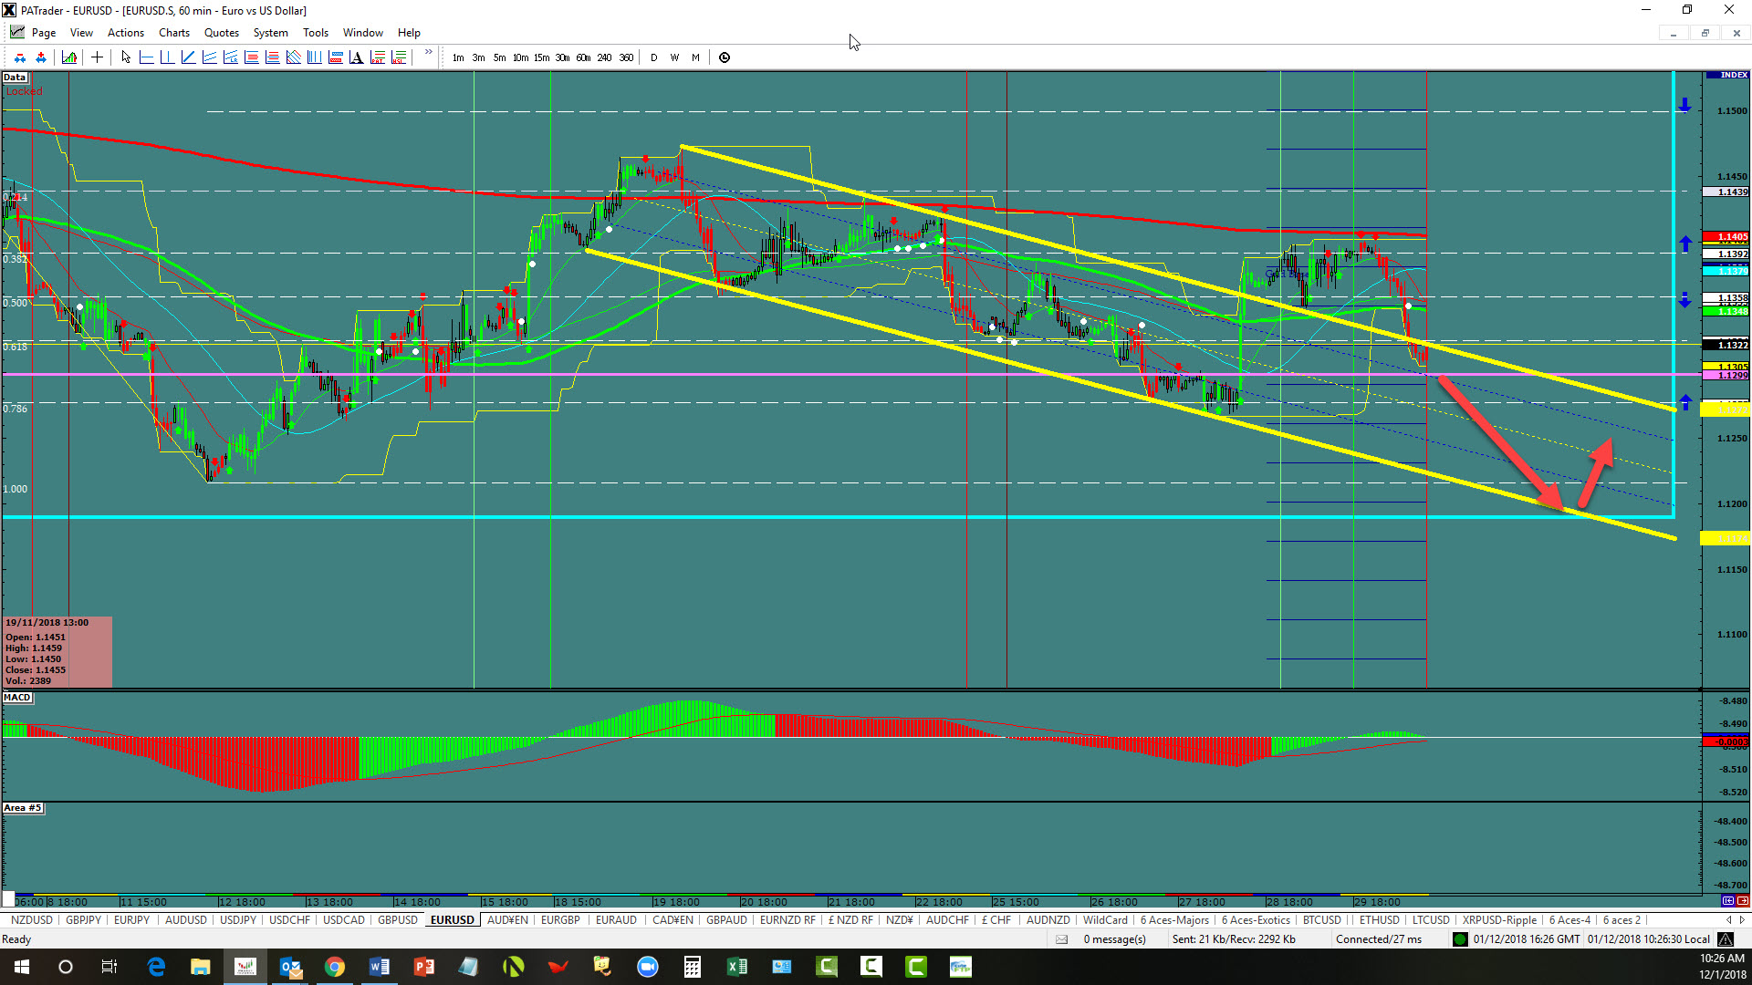Switch to the WildCard tab
This screenshot has width=1752, height=985.
click(x=1105, y=920)
